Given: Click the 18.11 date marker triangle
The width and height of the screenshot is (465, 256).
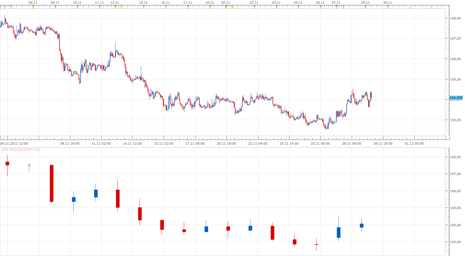Looking at the screenshot, I should pos(210,7).
